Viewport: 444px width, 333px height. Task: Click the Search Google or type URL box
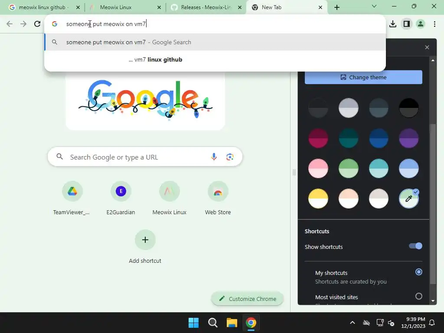coord(145,157)
